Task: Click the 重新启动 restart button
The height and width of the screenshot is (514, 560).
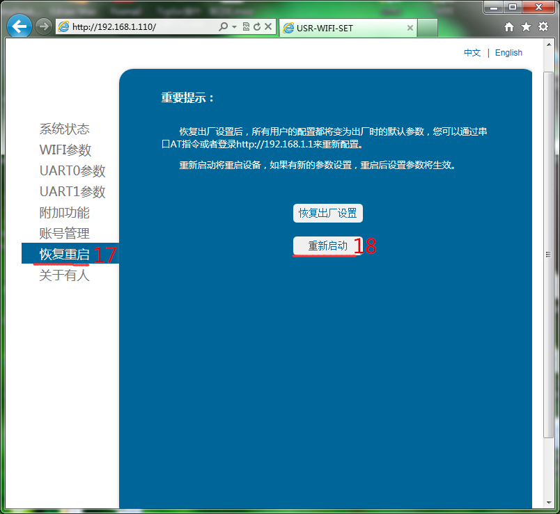Action: coord(327,246)
